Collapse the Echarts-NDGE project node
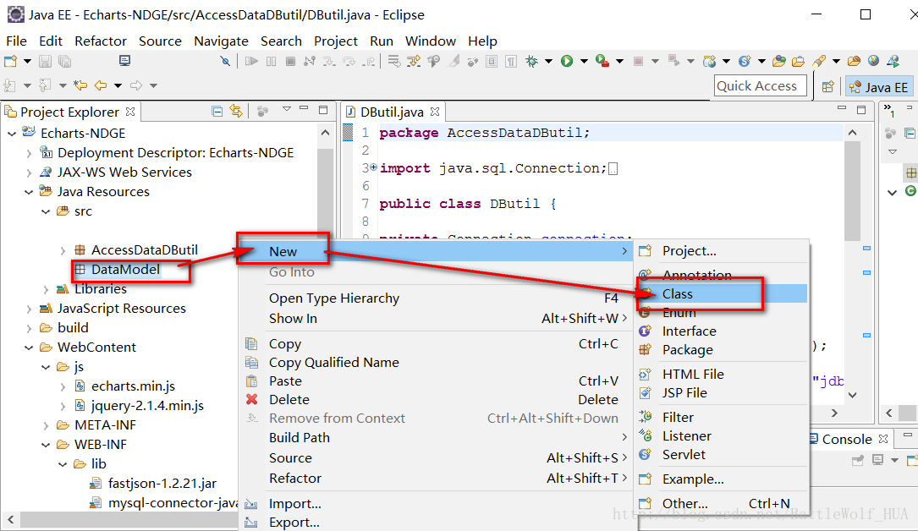918x531 pixels. (12, 134)
